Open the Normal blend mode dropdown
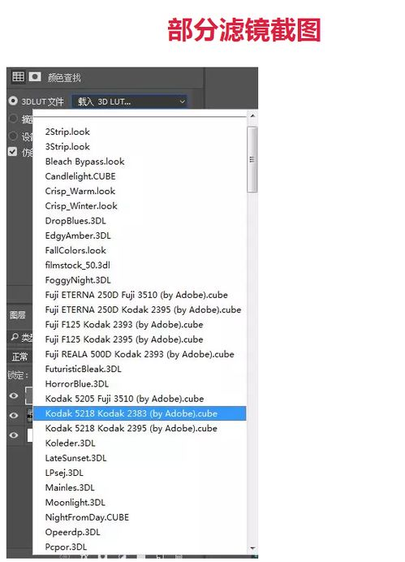The height and width of the screenshot is (562, 405). coord(19,357)
